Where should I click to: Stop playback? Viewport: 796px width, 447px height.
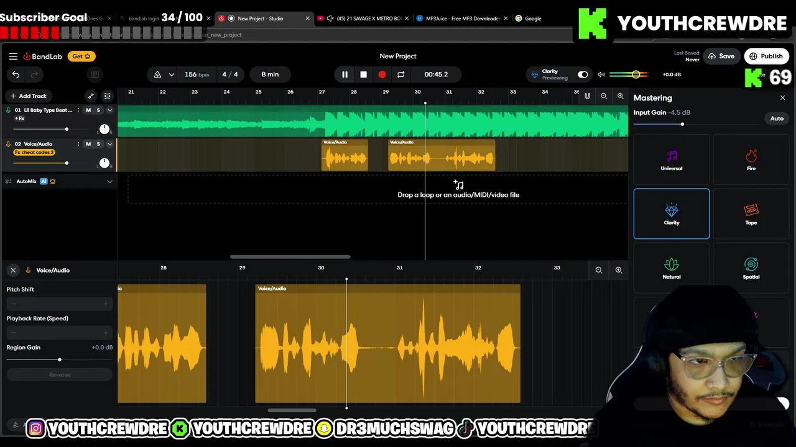pyautogui.click(x=363, y=74)
